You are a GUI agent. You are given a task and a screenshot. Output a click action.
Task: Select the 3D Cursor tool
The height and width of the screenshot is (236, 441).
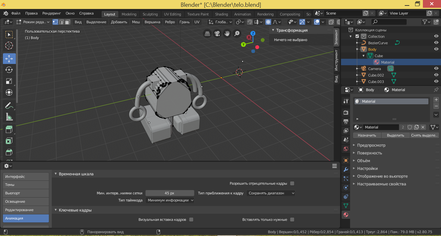[x=9, y=46]
